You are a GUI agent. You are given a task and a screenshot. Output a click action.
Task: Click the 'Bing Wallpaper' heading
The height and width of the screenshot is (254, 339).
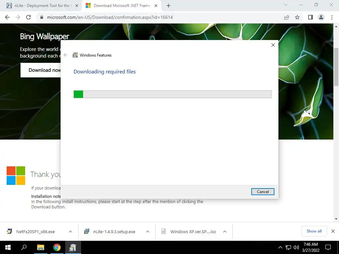tap(45, 36)
